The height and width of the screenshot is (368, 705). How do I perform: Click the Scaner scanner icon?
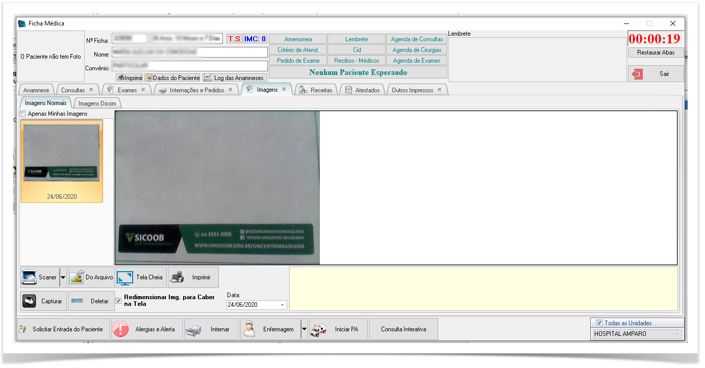[30, 277]
